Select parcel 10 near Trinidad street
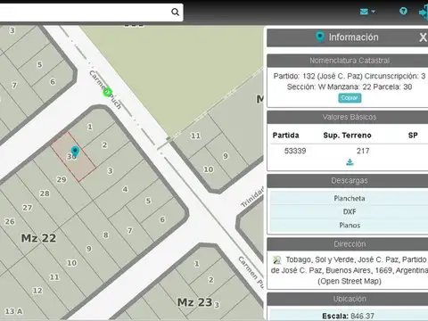Screen dimensions: 428x321 (x=209, y=169)
